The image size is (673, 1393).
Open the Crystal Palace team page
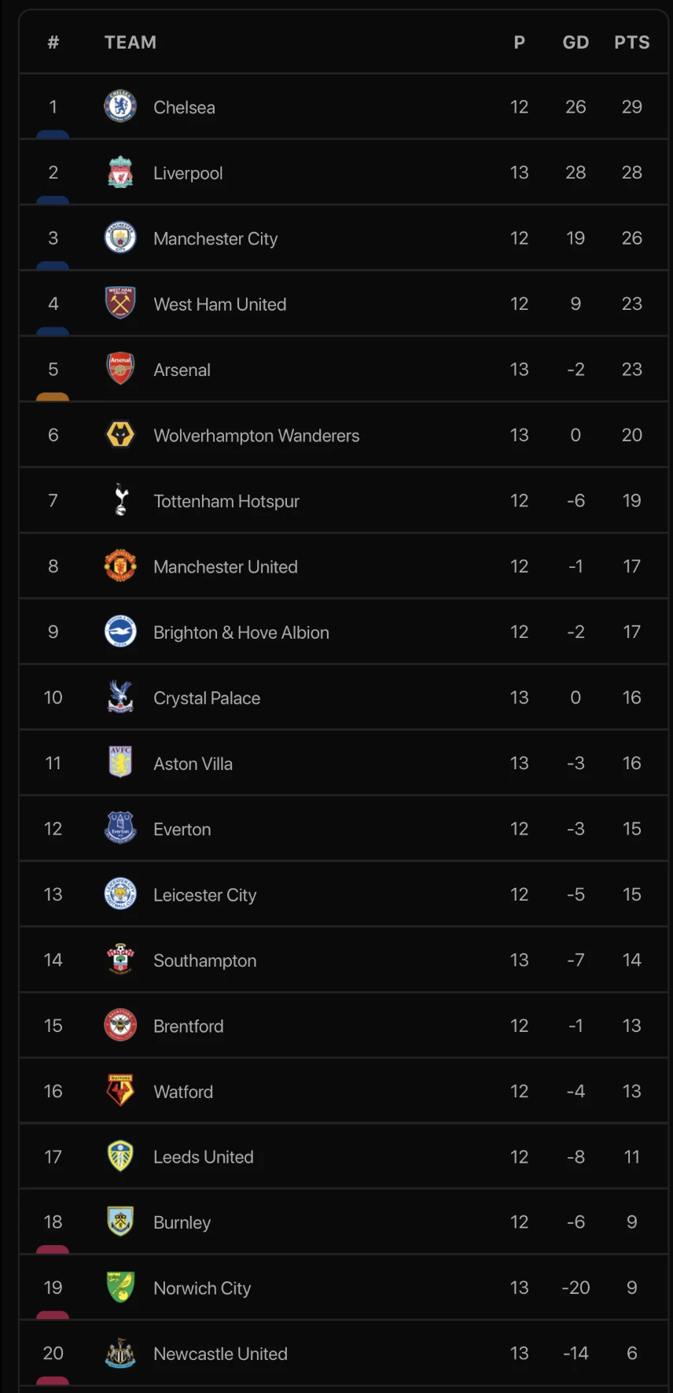(x=207, y=698)
